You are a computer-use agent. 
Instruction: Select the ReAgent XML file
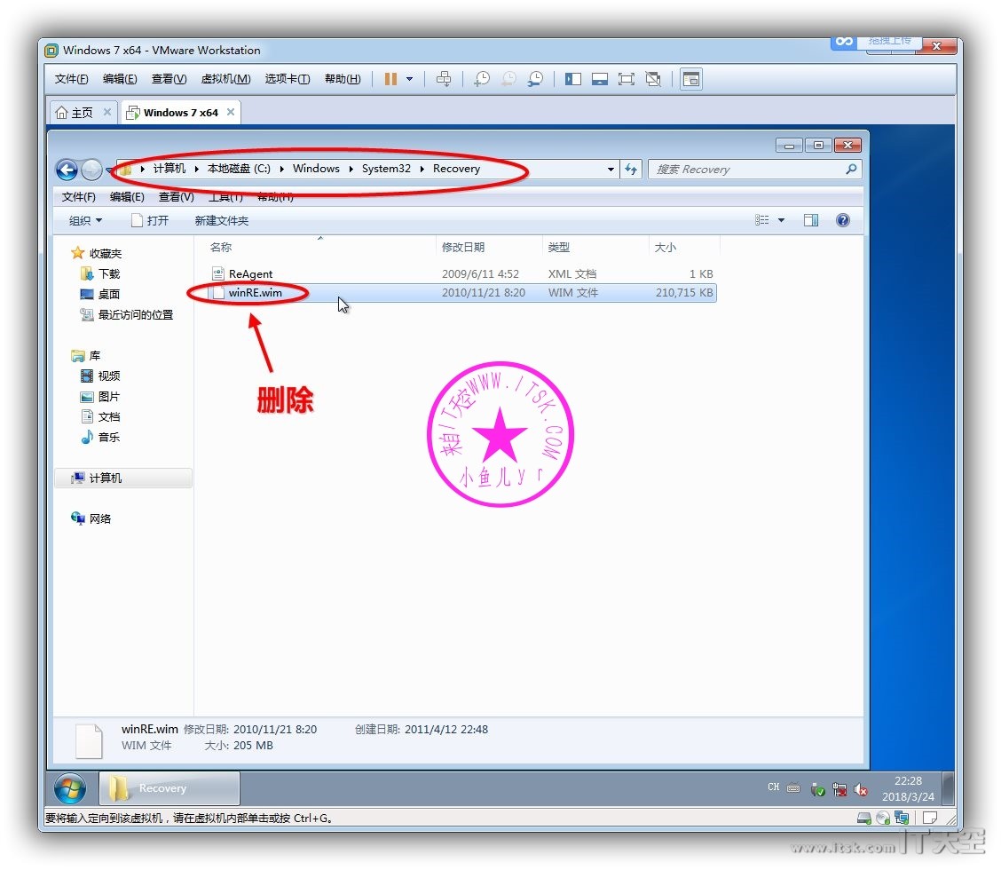point(250,274)
